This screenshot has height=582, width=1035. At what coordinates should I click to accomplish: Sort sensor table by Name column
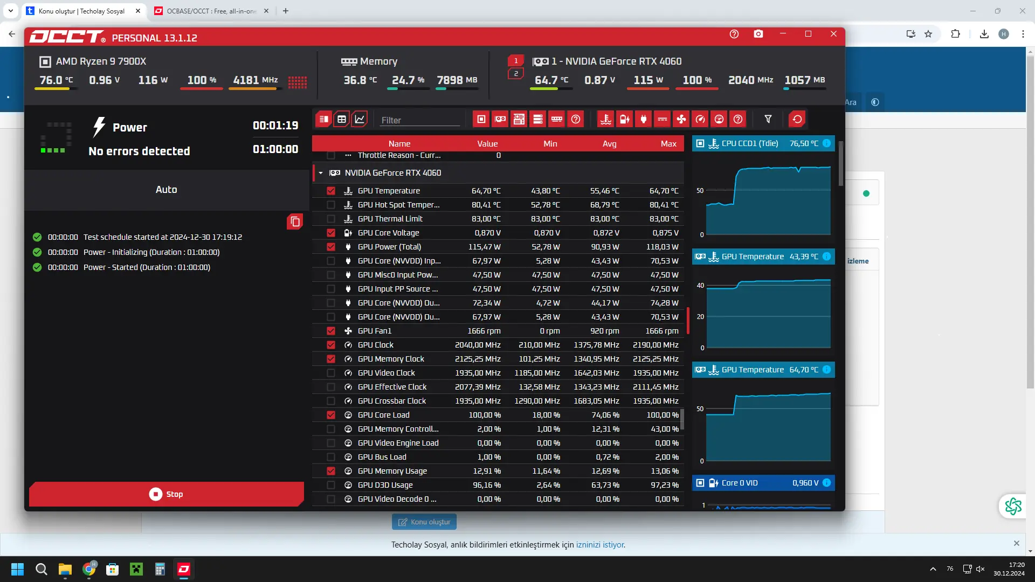pos(399,143)
